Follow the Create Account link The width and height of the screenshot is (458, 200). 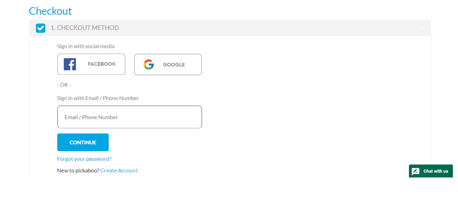tap(119, 171)
